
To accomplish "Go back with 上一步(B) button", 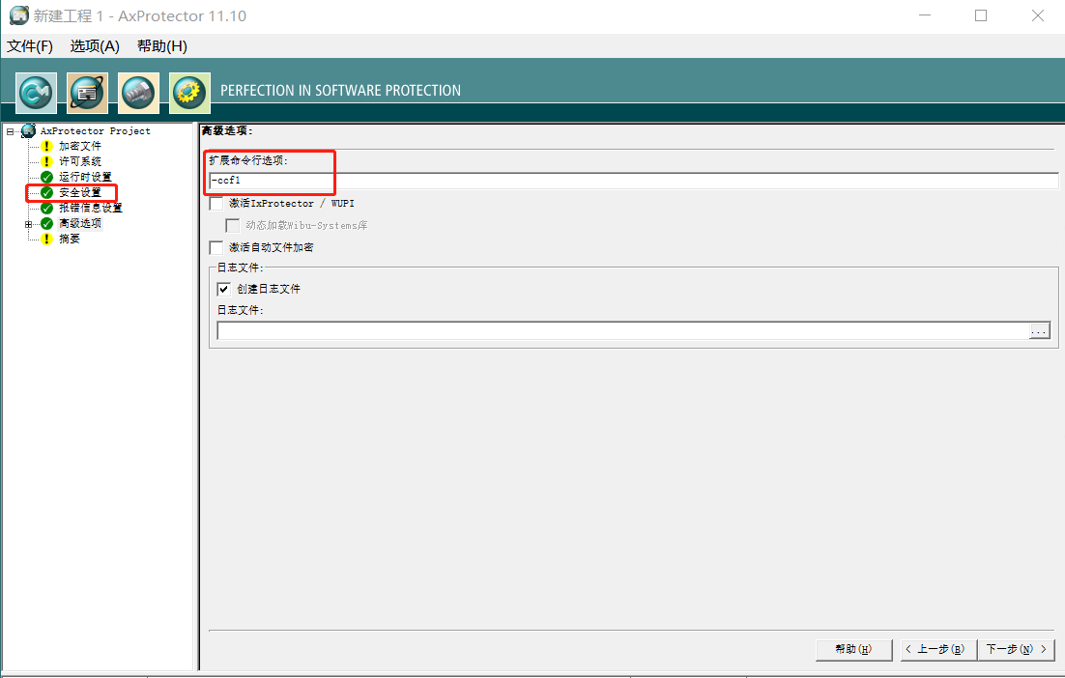I will point(938,649).
